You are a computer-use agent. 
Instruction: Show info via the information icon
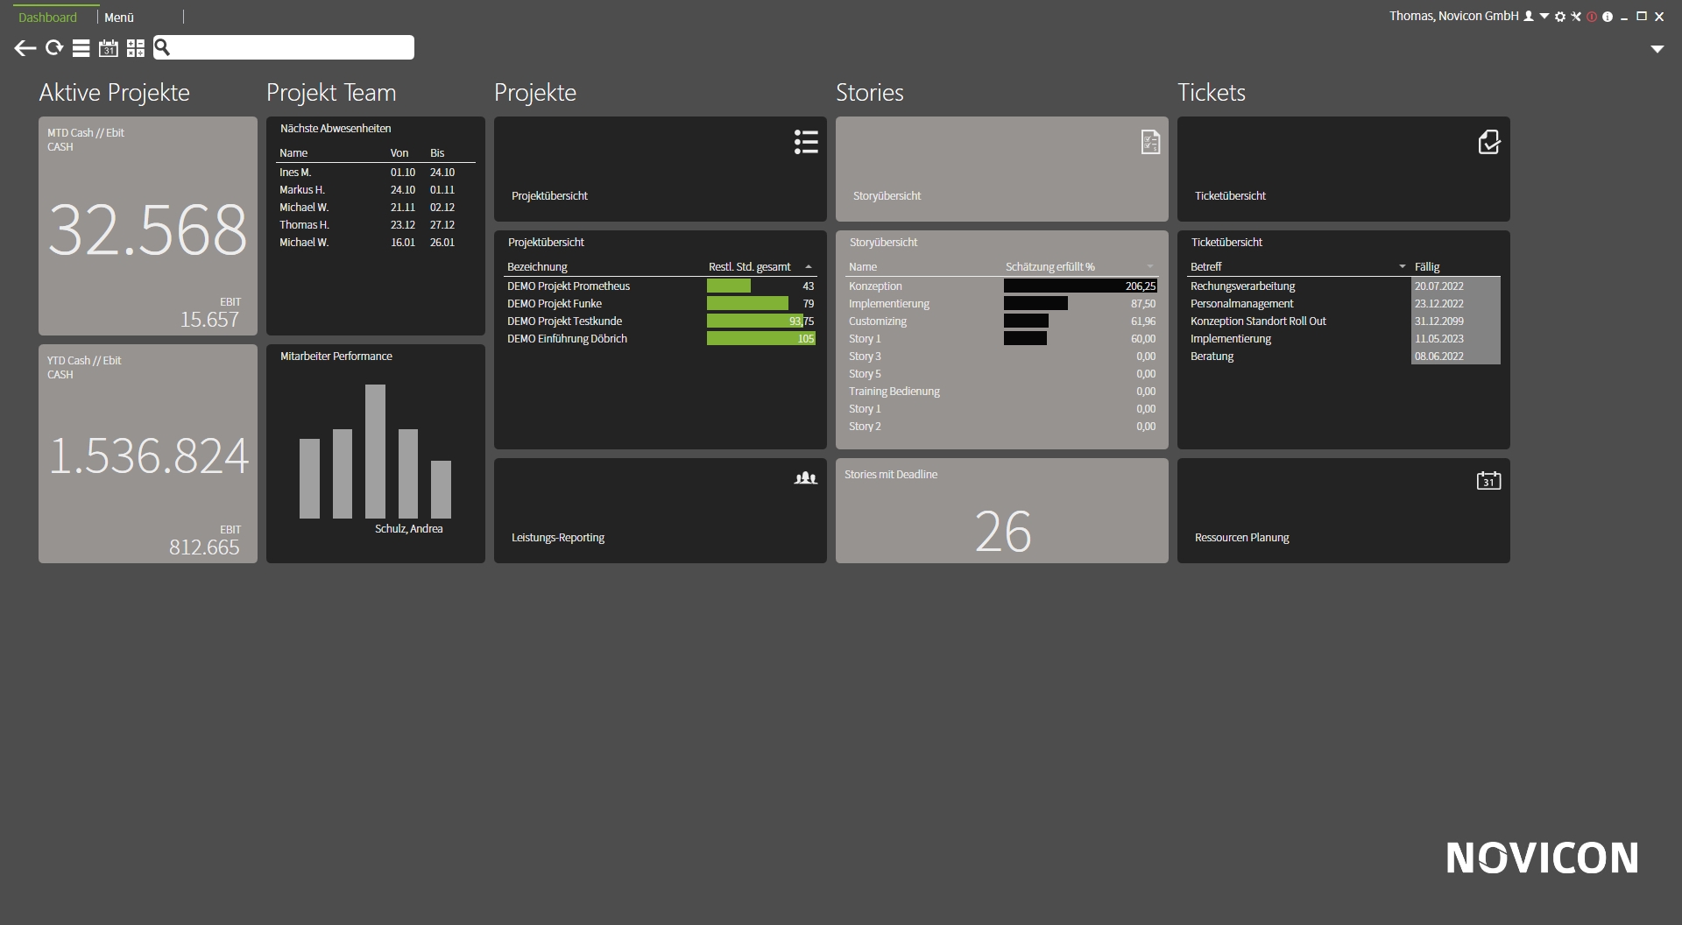tap(1608, 17)
